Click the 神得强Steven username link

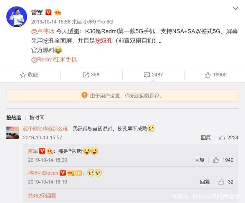(x=43, y=173)
